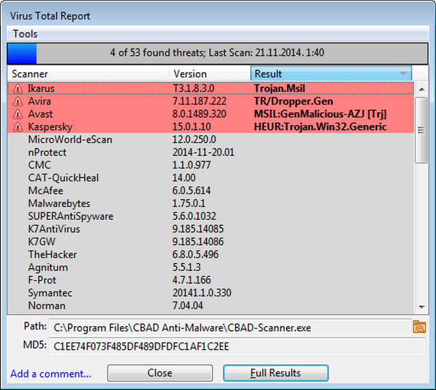Click the scrollbar up arrow

(422, 89)
